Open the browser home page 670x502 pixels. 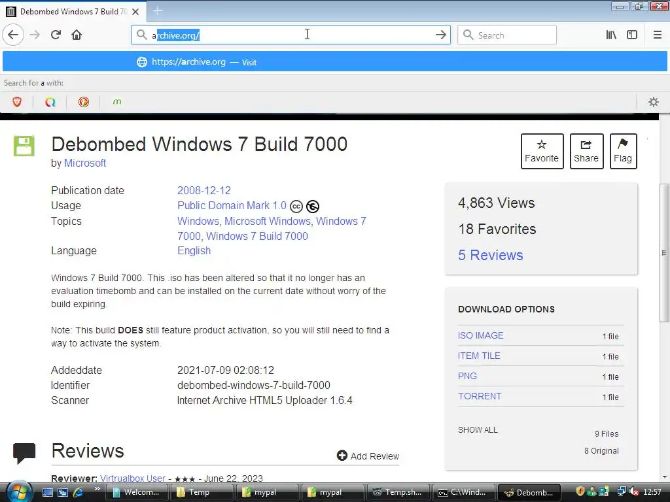77,35
